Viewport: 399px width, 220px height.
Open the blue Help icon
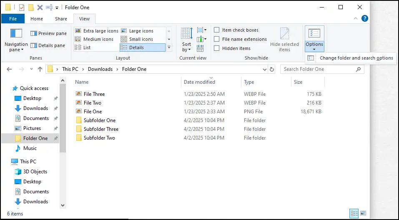(x=365, y=18)
